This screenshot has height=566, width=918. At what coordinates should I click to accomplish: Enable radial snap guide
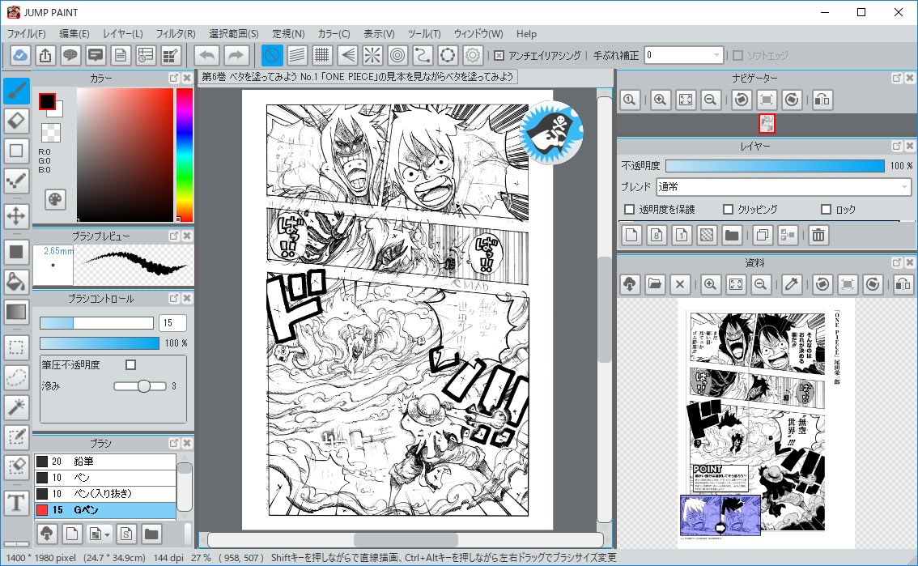[372, 56]
